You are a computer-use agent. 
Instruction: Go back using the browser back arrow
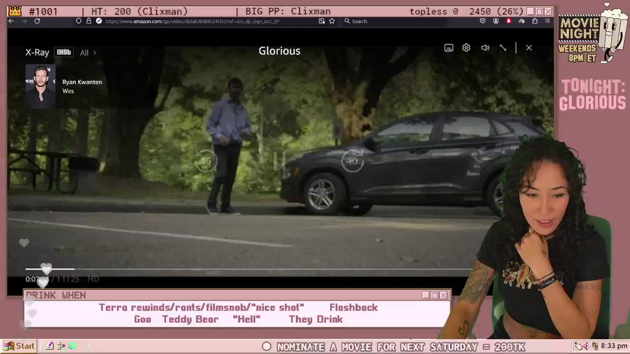pyautogui.click(x=11, y=21)
